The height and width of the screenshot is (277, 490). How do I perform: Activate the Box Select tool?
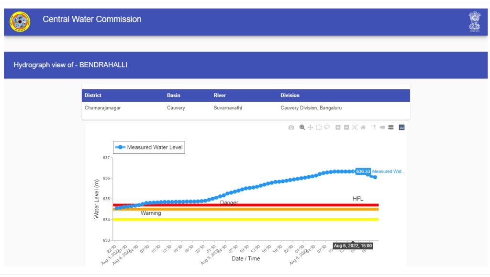coord(319,128)
